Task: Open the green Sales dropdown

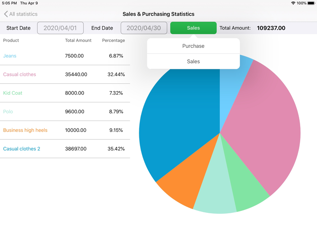Action: [x=193, y=28]
